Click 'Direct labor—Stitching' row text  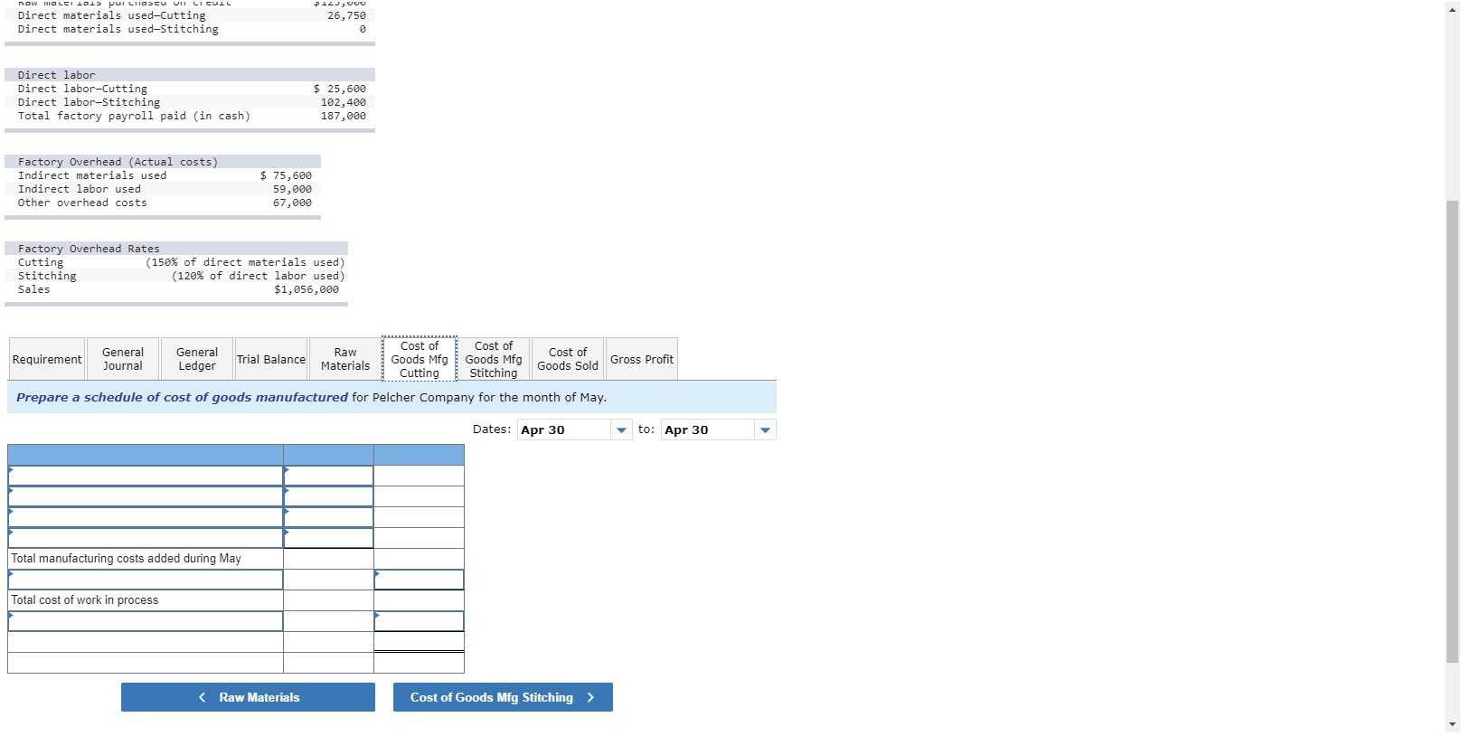coord(89,102)
